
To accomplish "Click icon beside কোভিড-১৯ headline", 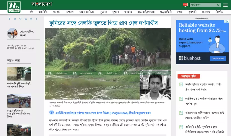I will point(181,99).
